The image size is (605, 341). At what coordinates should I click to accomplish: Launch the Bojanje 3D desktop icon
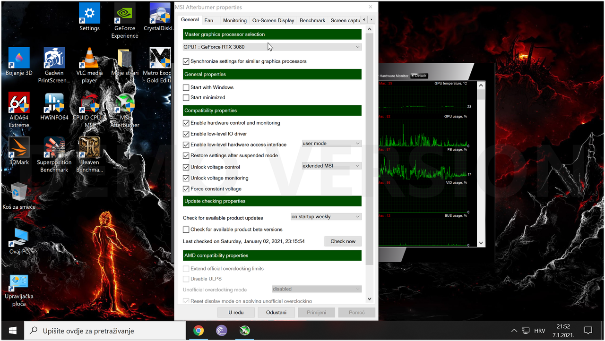(x=19, y=62)
